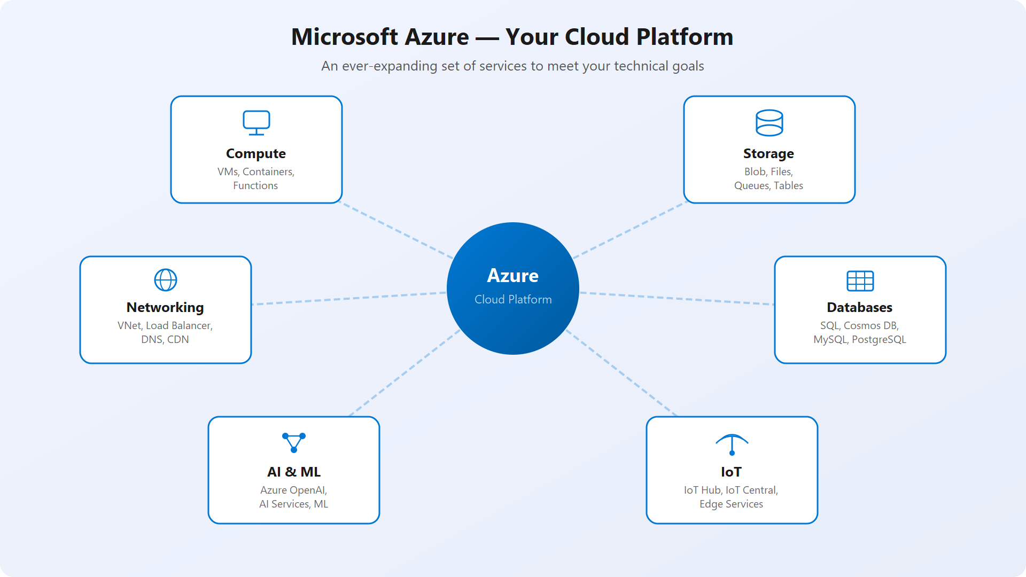Click the table grid icon above Databases
The image size is (1026, 577).
pos(860,279)
